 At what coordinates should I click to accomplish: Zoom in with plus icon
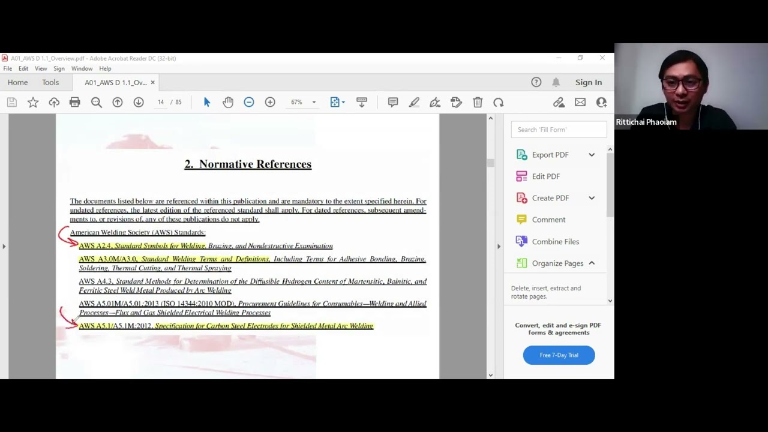(x=270, y=103)
